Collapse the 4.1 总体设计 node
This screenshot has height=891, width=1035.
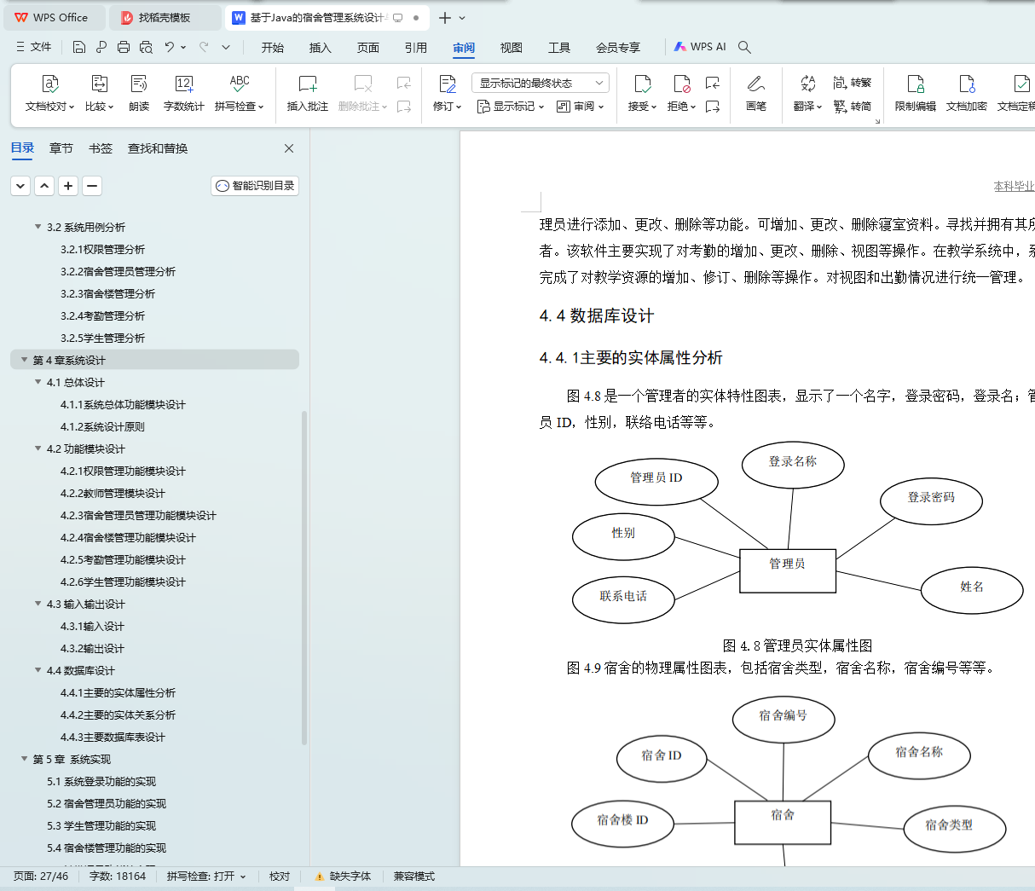click(38, 382)
